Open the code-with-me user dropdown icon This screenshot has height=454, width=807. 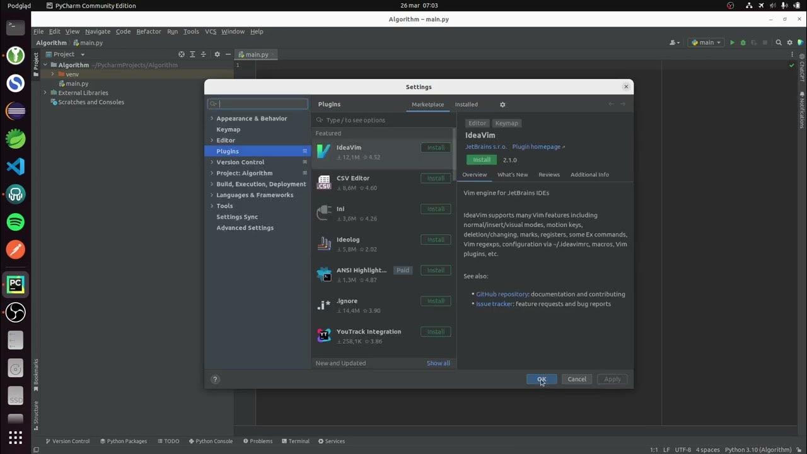click(x=674, y=43)
